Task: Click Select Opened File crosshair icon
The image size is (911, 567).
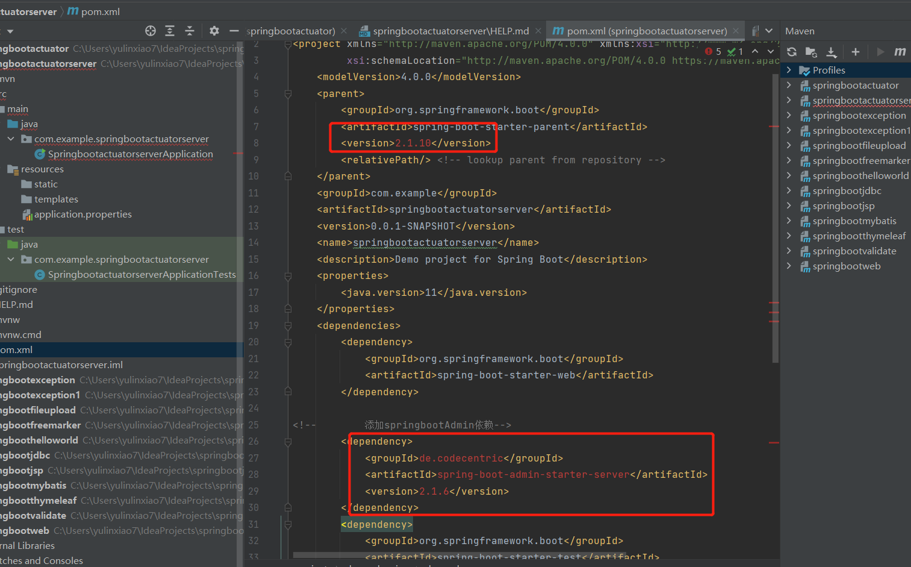Action: coord(151,31)
